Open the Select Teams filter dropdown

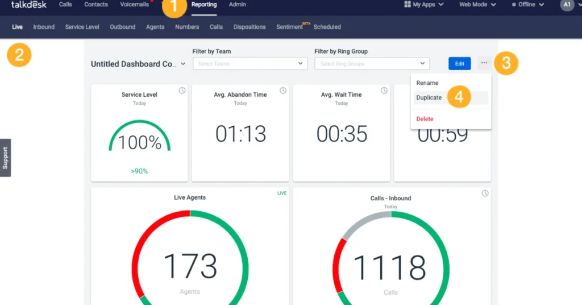250,64
